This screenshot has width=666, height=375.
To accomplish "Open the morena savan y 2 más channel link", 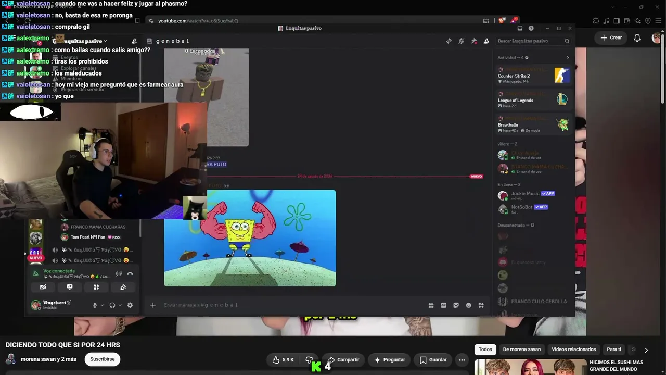I will (48, 359).
